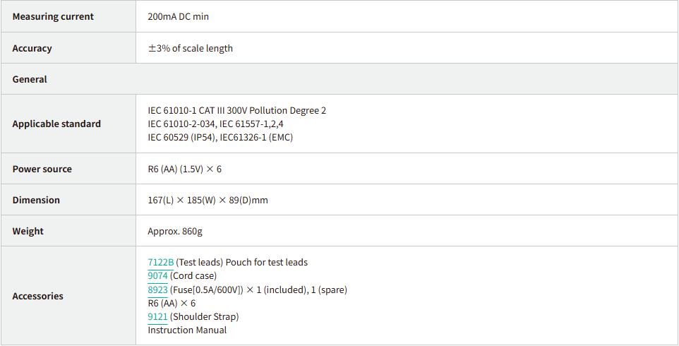Select the 200mA DC min value
The width and height of the screenshot is (679, 346).
(178, 17)
